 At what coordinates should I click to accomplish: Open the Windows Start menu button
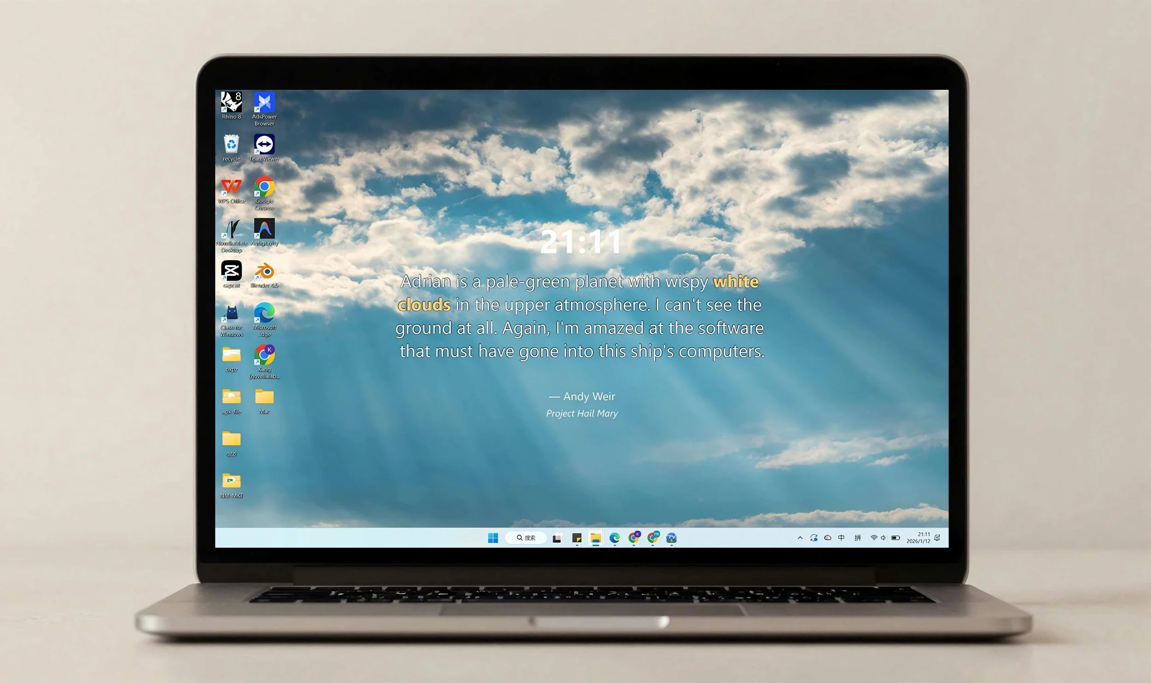[x=493, y=538]
